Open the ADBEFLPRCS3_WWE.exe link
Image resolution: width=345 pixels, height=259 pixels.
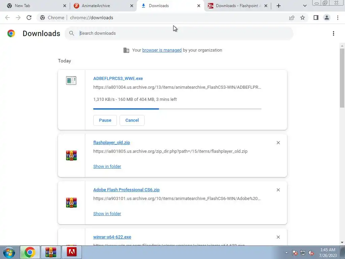coord(118,78)
